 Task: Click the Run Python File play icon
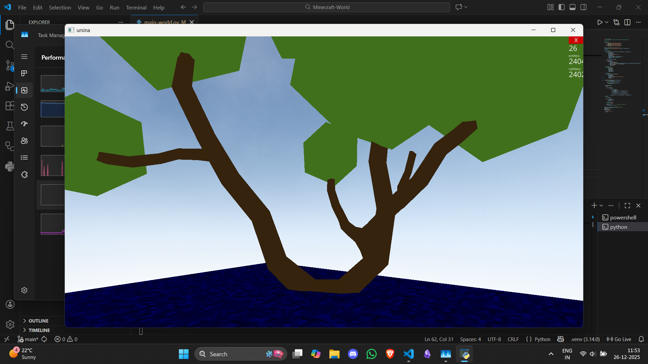[599, 22]
